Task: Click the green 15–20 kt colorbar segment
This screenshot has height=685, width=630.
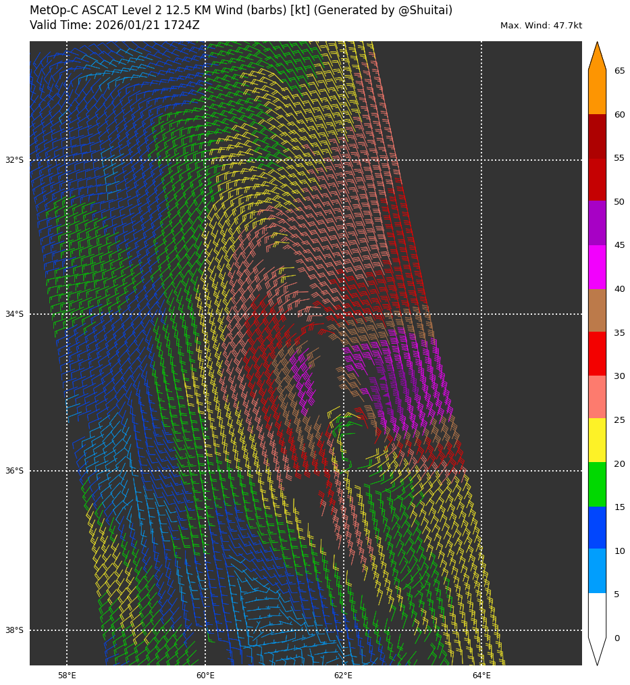Action: 597,484
